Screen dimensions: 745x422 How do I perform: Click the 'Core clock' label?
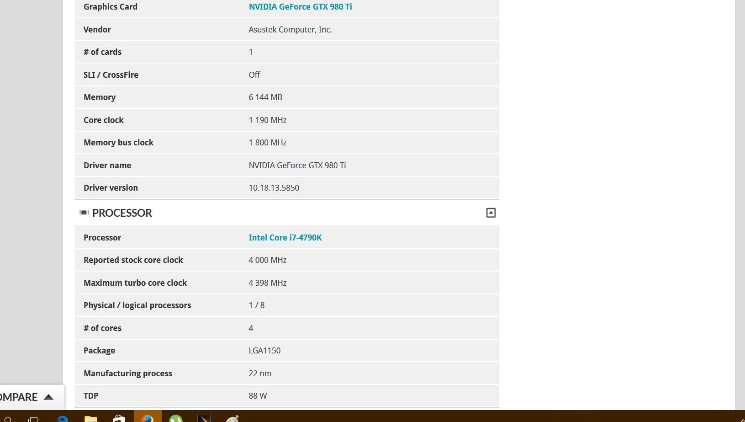[x=104, y=120]
